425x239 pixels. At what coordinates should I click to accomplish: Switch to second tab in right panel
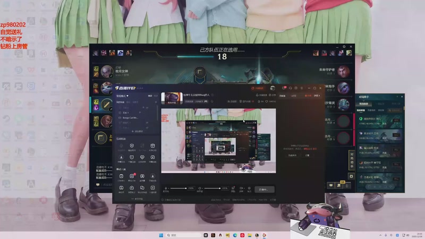tap(294, 96)
